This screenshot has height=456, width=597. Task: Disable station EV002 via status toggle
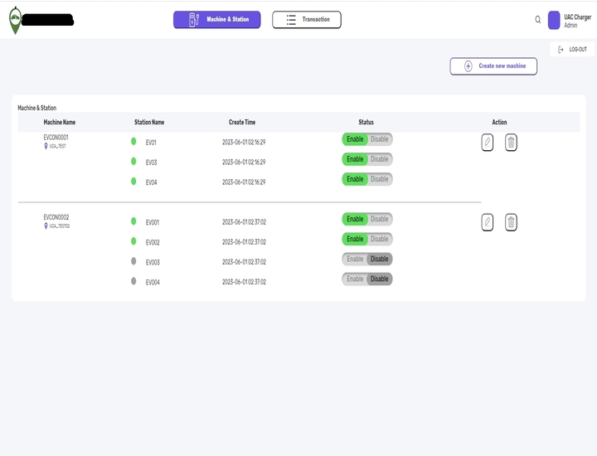[379, 239]
